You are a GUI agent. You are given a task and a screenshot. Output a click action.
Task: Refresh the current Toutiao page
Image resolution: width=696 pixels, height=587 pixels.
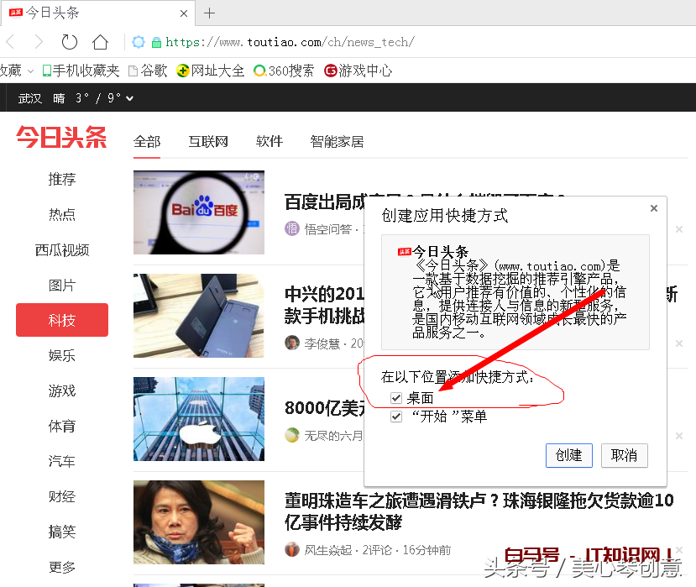pos(69,41)
